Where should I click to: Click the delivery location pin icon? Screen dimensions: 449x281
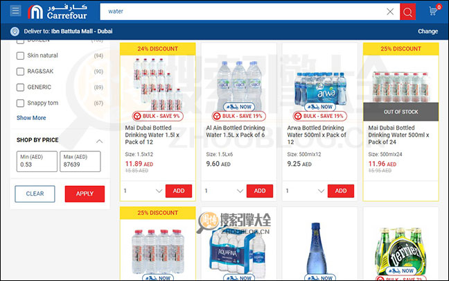point(15,31)
